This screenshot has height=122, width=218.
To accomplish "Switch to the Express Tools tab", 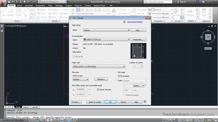I will (x=99, y=5).
